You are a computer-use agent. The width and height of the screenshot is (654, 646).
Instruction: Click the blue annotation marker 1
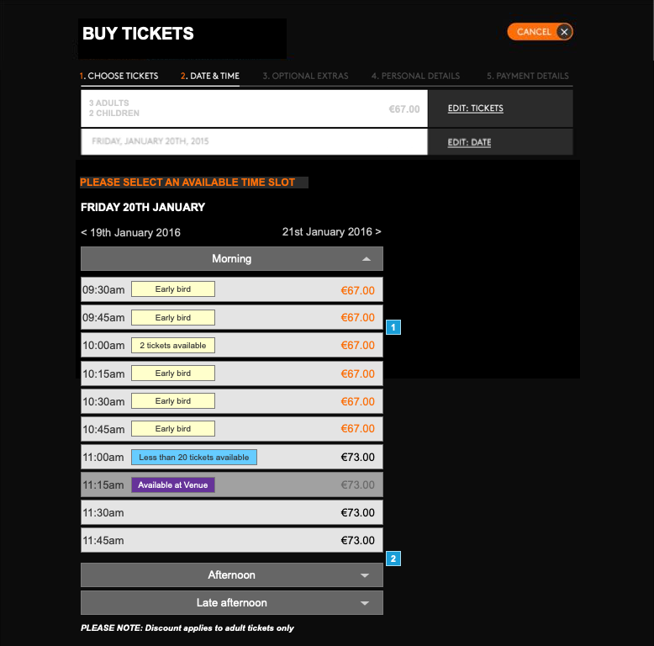point(393,326)
